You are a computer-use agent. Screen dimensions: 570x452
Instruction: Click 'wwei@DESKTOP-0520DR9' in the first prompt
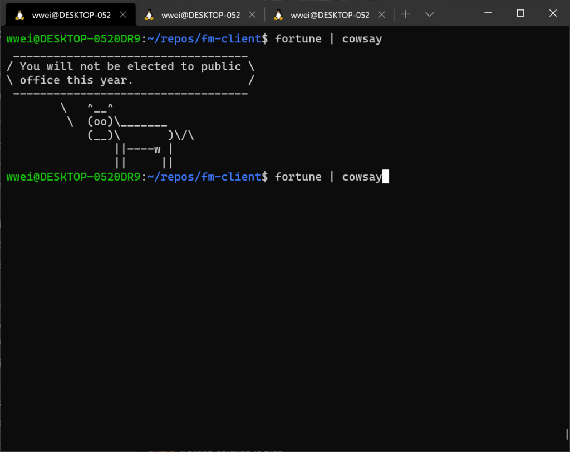[73, 38]
